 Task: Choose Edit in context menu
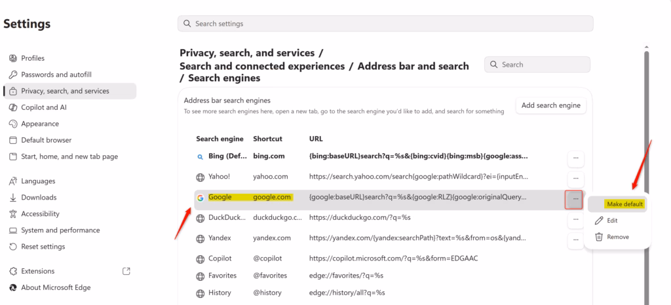(612, 221)
